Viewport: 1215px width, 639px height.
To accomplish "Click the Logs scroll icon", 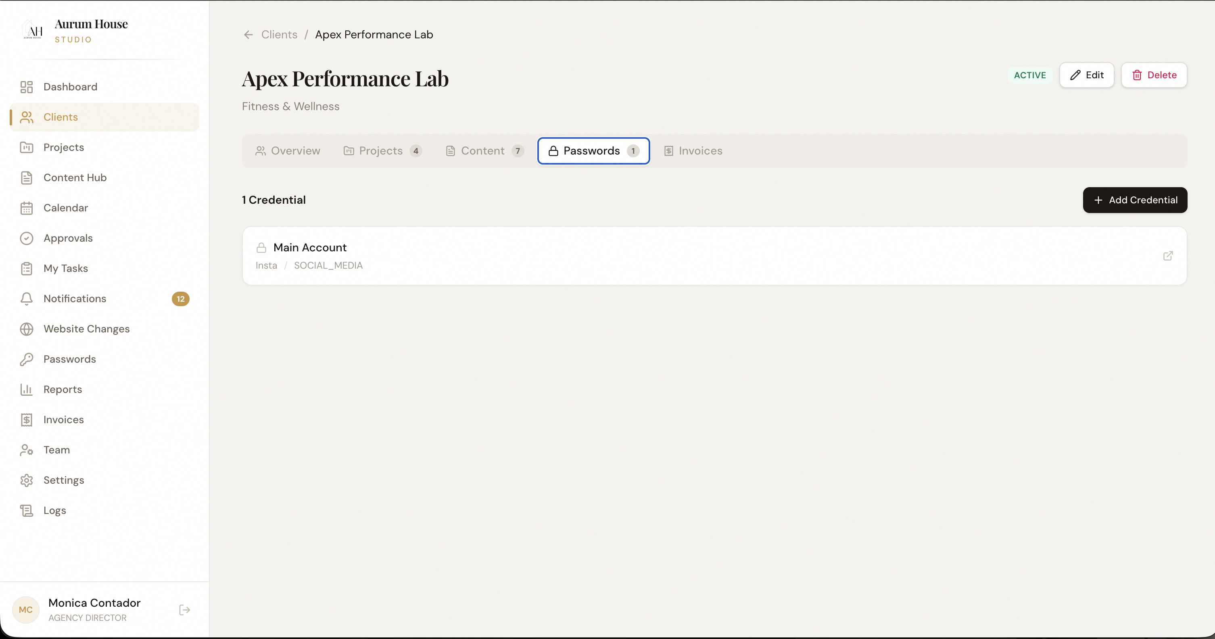I will [x=27, y=510].
